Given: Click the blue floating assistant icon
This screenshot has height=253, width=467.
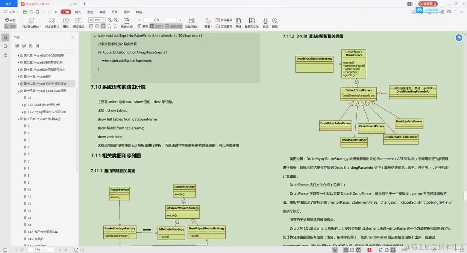Looking at the screenshot, I should [x=459, y=38].
